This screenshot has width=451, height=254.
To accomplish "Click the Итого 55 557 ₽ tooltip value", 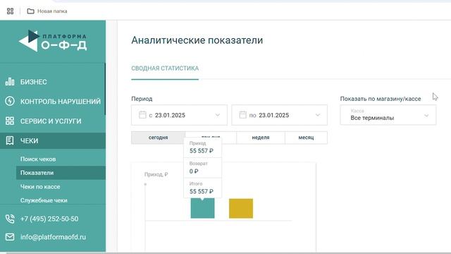I will tap(202, 191).
